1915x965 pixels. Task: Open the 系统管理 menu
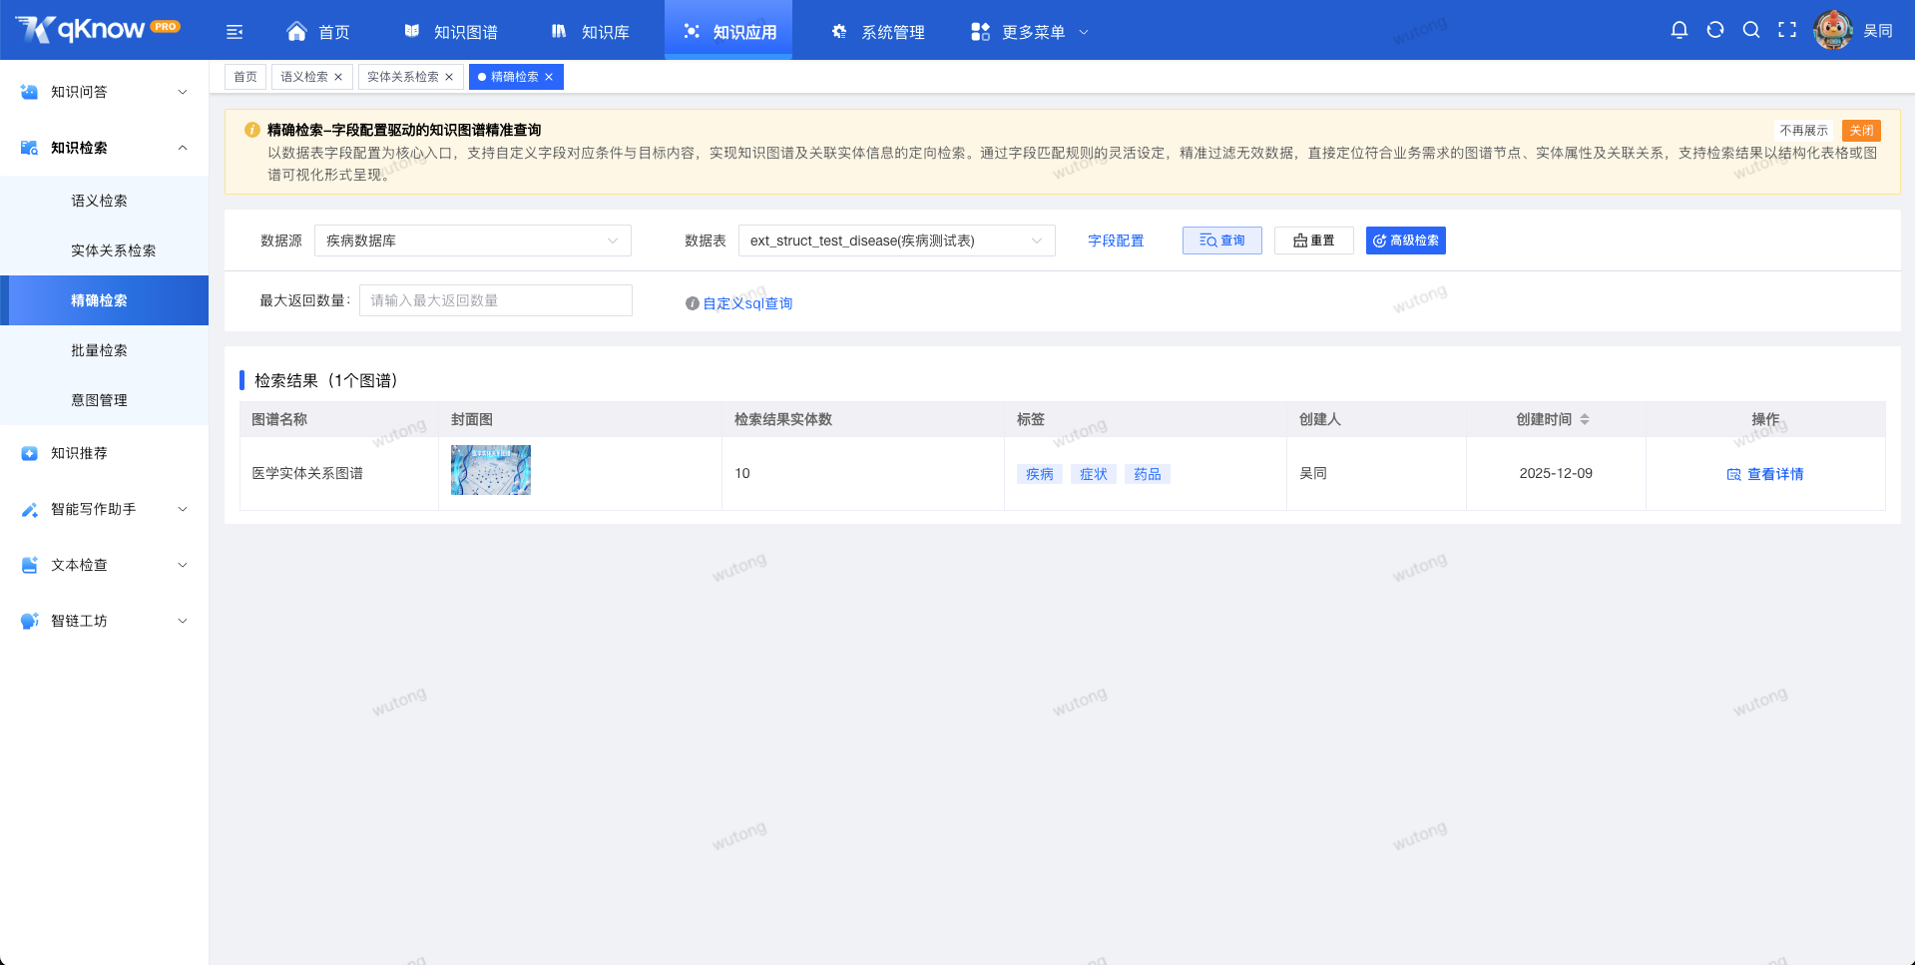point(877,31)
